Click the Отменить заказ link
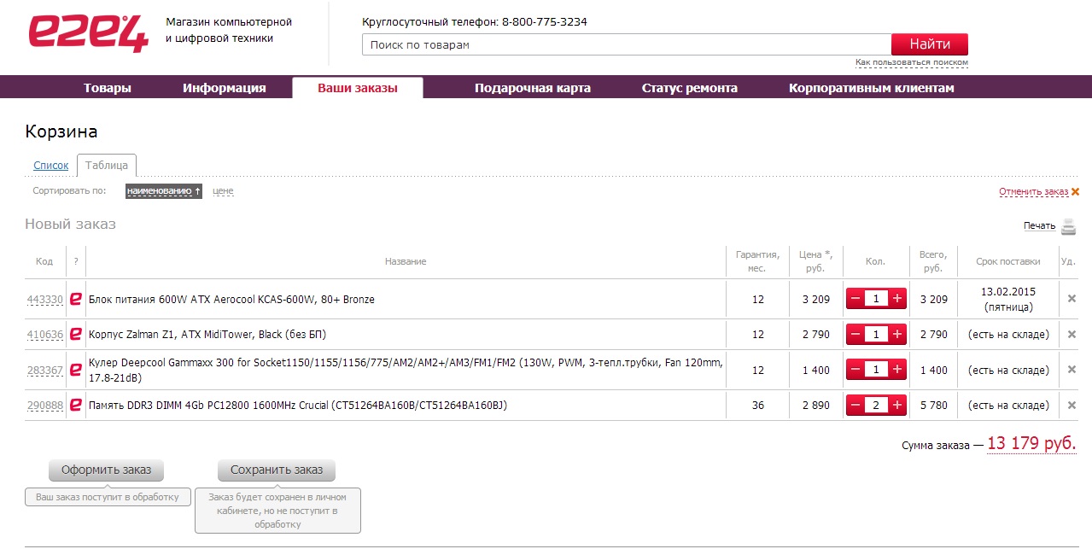The width and height of the screenshot is (1092, 549). [1033, 192]
